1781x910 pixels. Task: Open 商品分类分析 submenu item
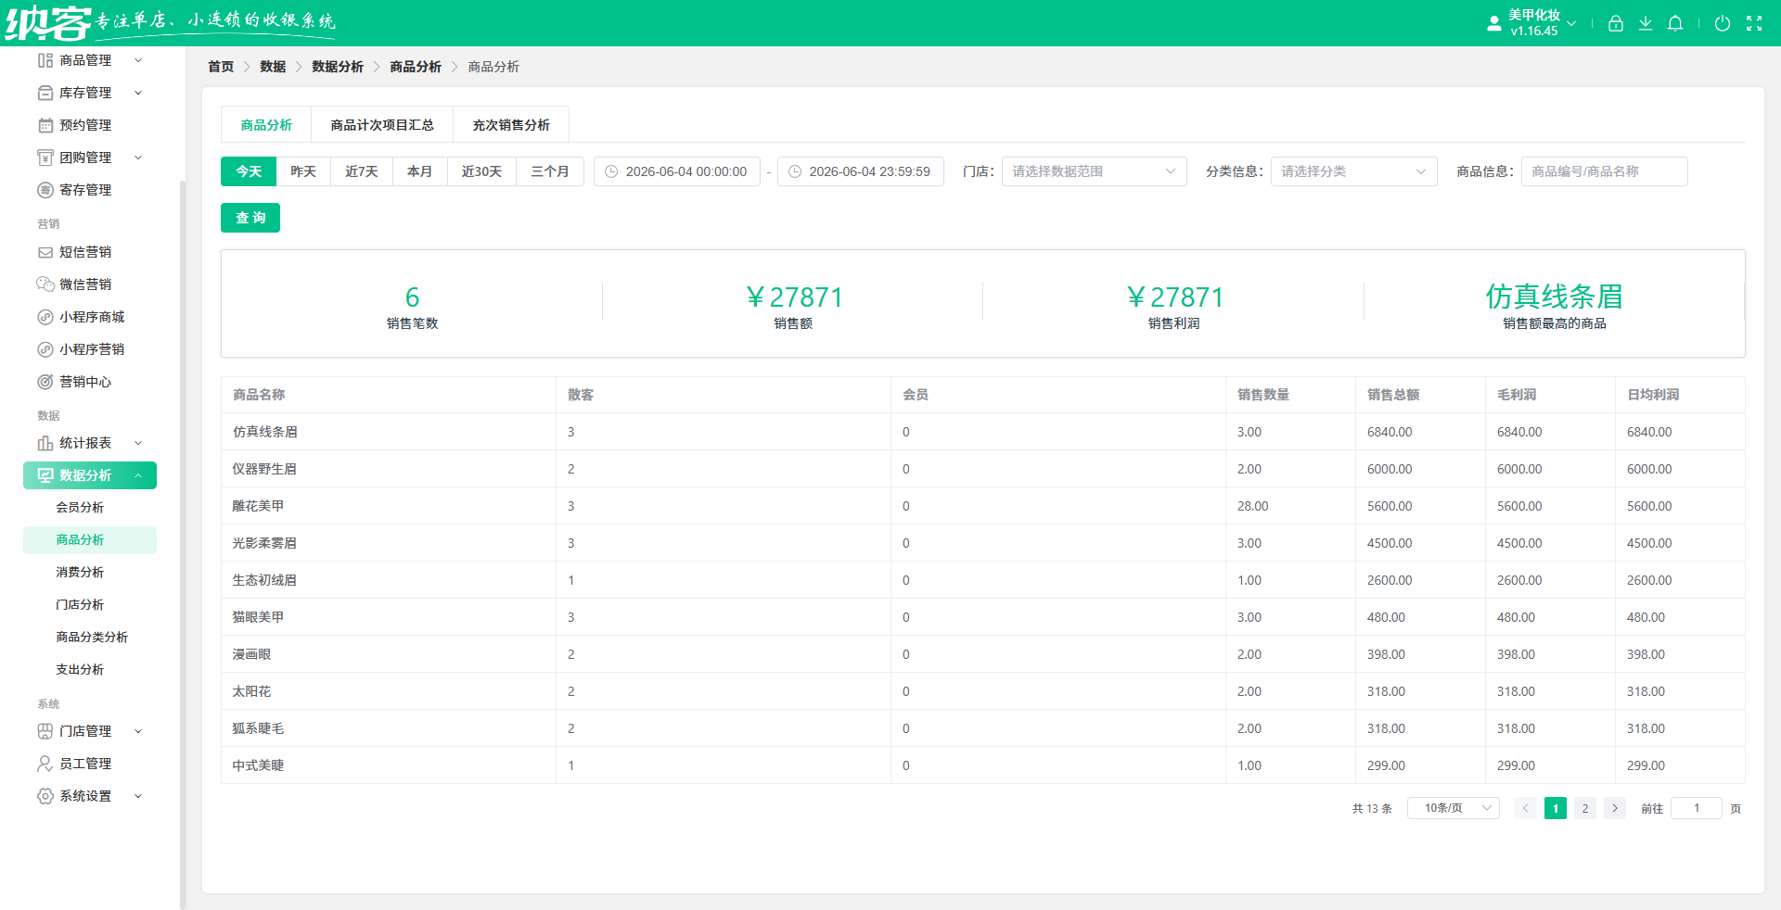coord(92,638)
